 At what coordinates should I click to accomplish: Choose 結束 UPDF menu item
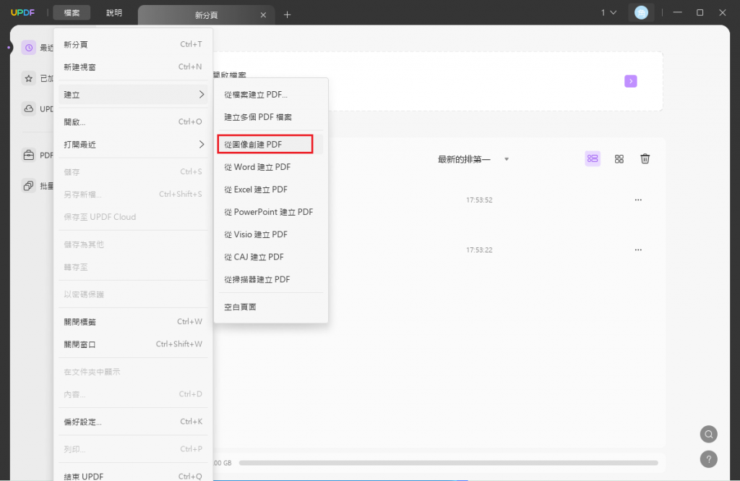coord(133,476)
